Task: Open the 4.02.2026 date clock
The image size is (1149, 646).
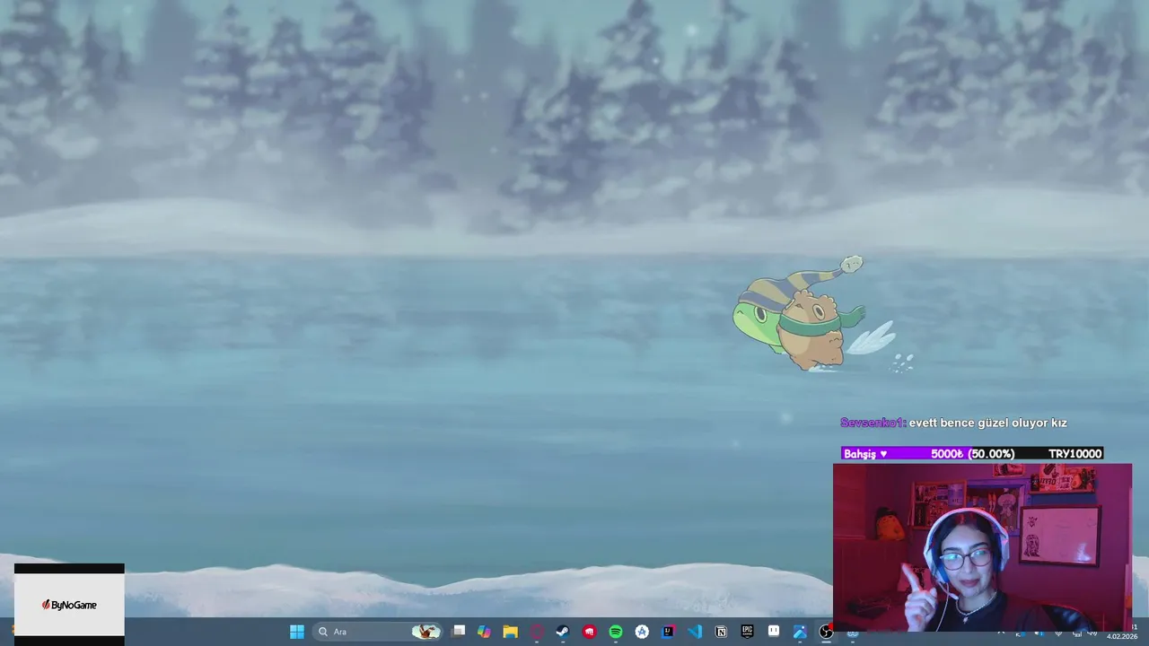Action: tap(1122, 636)
